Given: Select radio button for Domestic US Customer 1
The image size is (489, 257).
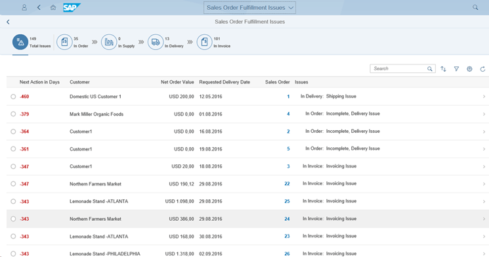Looking at the screenshot, I should coord(13,97).
